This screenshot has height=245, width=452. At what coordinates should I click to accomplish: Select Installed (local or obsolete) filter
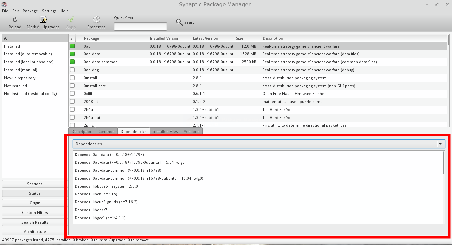pos(35,62)
